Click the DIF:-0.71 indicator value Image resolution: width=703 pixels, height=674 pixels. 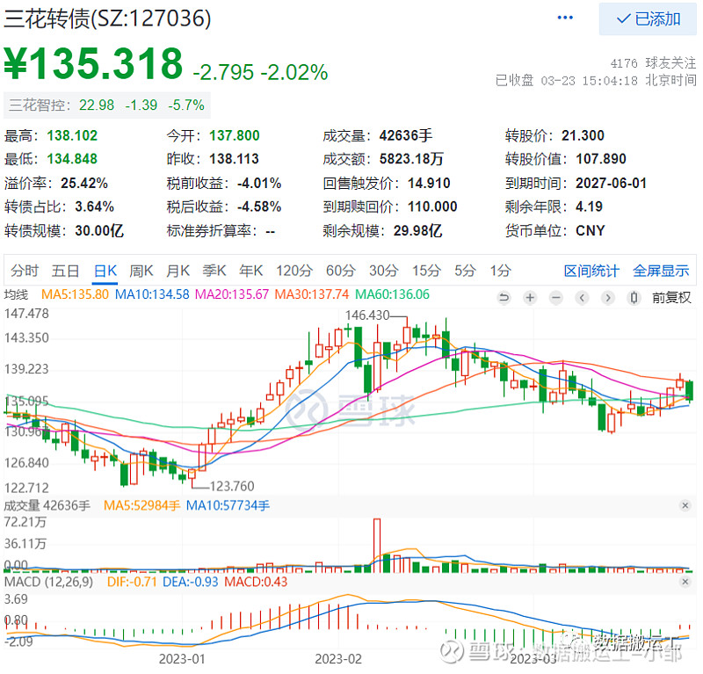[x=132, y=582]
